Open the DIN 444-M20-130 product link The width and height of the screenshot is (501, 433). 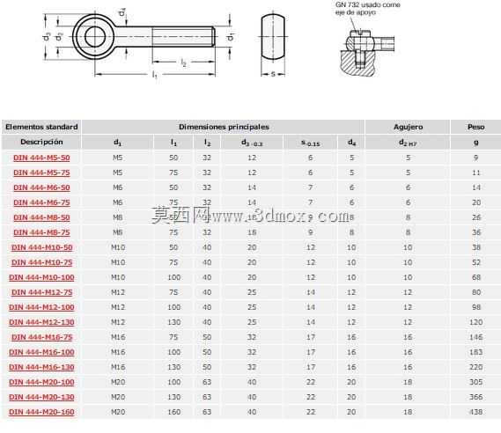[41, 398]
